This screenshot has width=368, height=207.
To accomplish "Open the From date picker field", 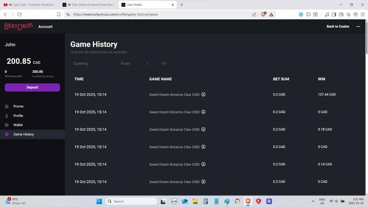I will coord(125,63).
